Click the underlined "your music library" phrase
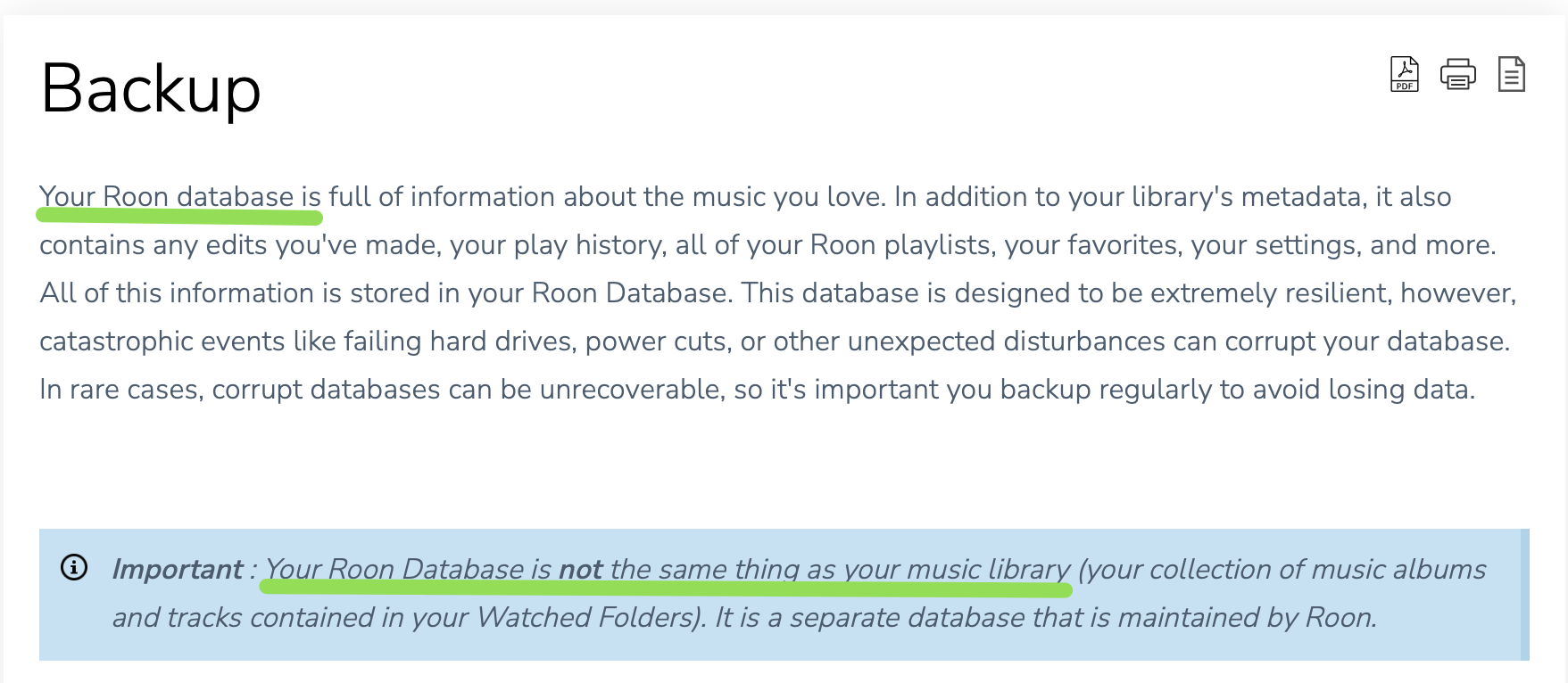This screenshot has height=683, width=1568. point(957,570)
